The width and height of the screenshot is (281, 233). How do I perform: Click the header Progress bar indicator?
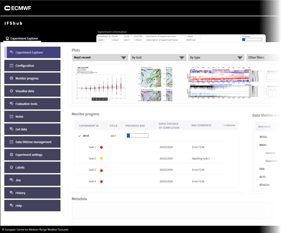252,39
